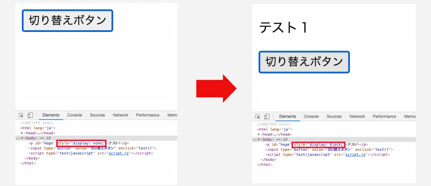Viewport: 431px width, 186px height.
Task: Open the Console tab in left DevTools
Action: (x=74, y=115)
